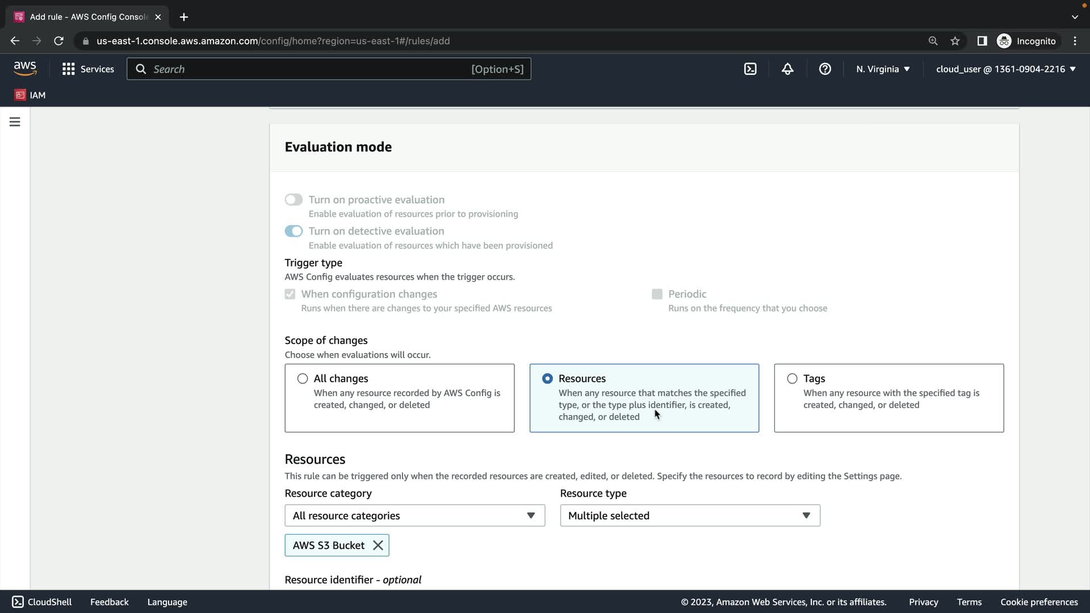This screenshot has width=1090, height=613.
Task: Open the IAM shortcut in favorites bar
Action: click(x=30, y=95)
